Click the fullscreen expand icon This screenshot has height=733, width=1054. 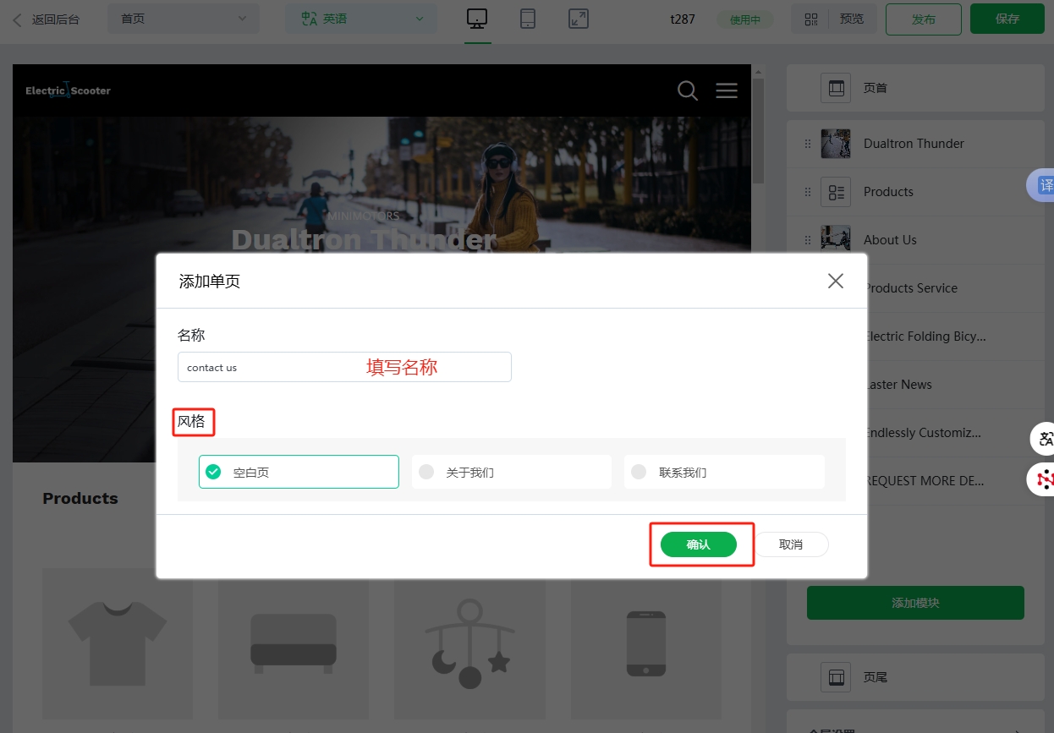(x=579, y=19)
